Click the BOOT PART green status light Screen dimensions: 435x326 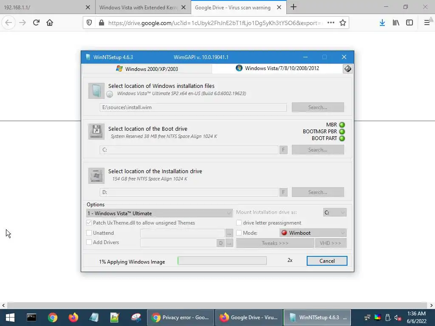point(342,138)
